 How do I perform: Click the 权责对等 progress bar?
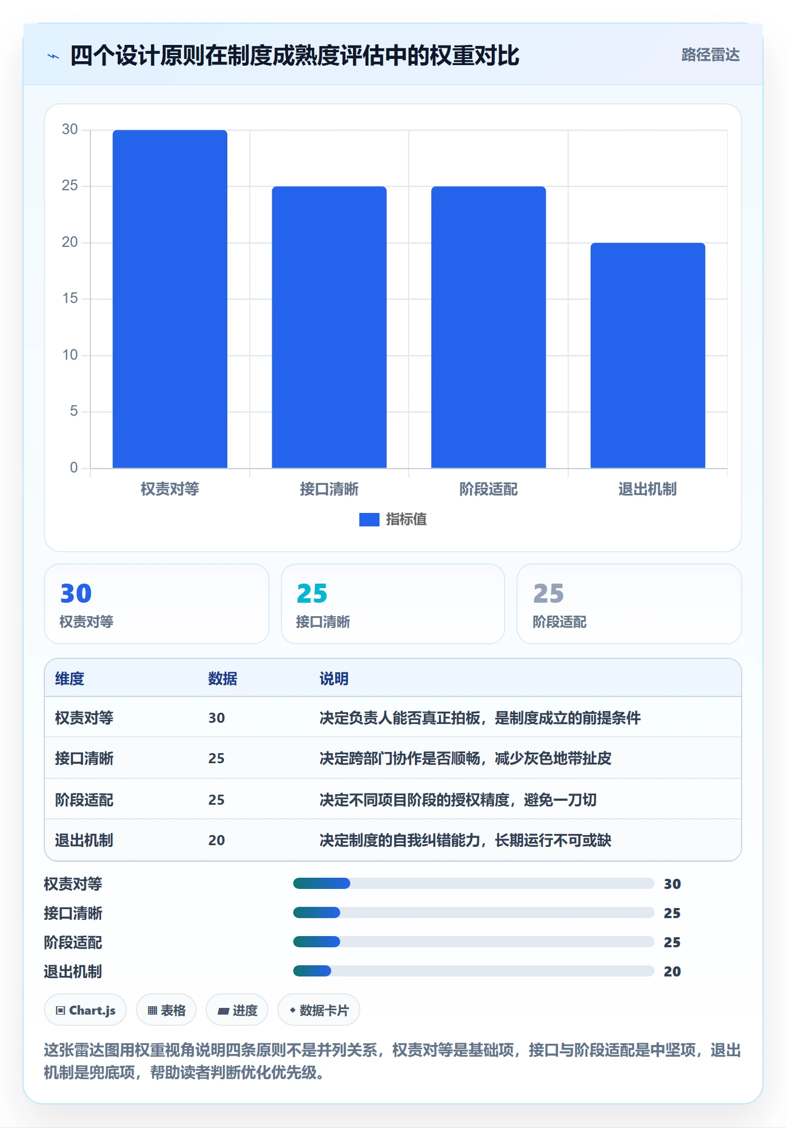[x=474, y=883]
